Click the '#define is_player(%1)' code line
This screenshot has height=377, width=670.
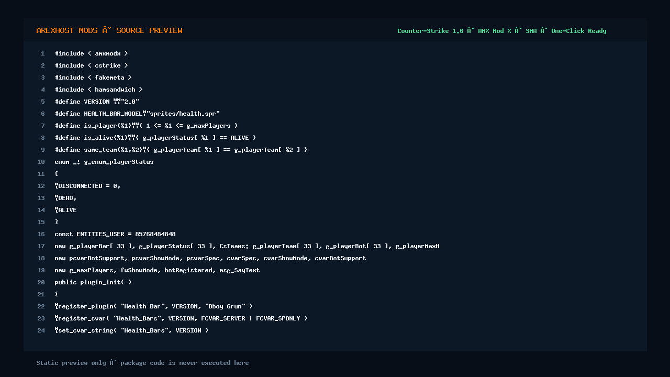pos(147,126)
